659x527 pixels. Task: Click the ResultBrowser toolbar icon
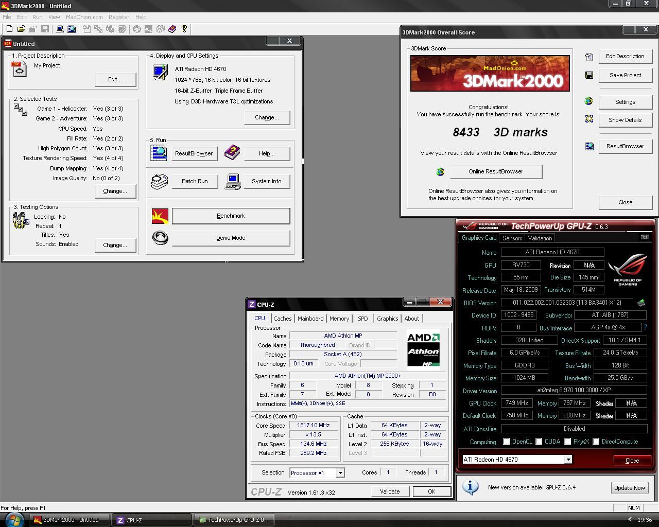click(x=72, y=29)
